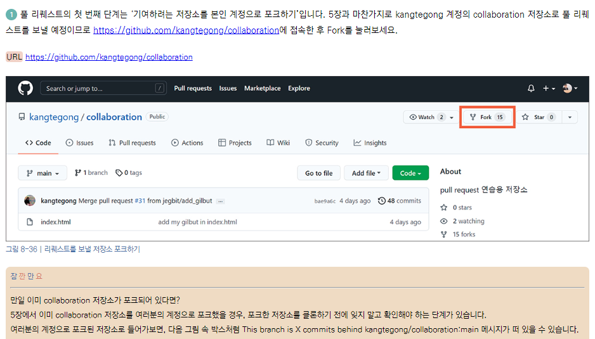Switch to the Security tab
Image resolution: width=595 pixels, height=339 pixels.
tap(322, 143)
